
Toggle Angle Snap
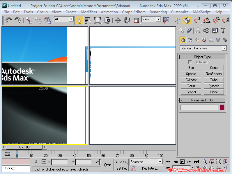[x=207, y=20]
